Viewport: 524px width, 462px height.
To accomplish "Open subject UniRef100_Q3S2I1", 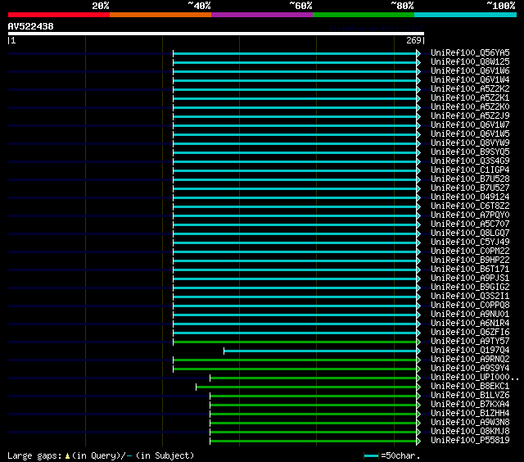I will (470, 297).
